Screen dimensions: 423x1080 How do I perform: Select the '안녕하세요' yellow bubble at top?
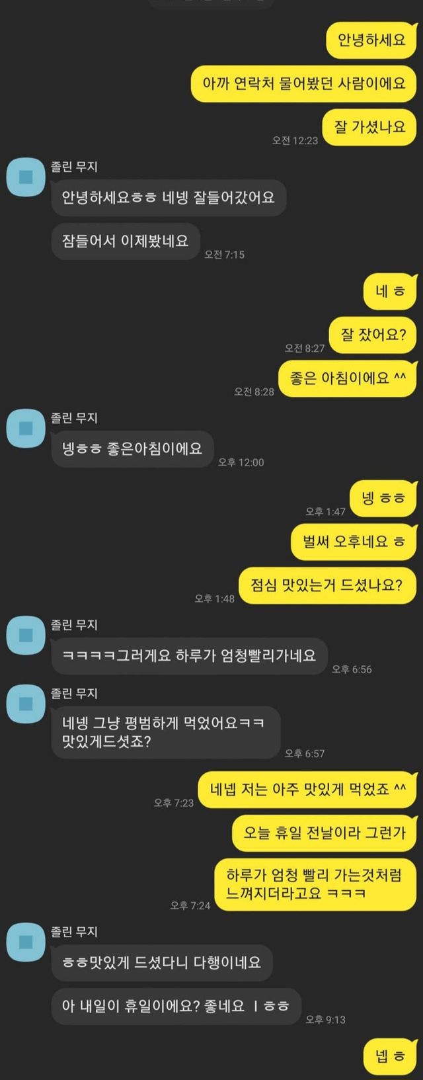point(371,40)
